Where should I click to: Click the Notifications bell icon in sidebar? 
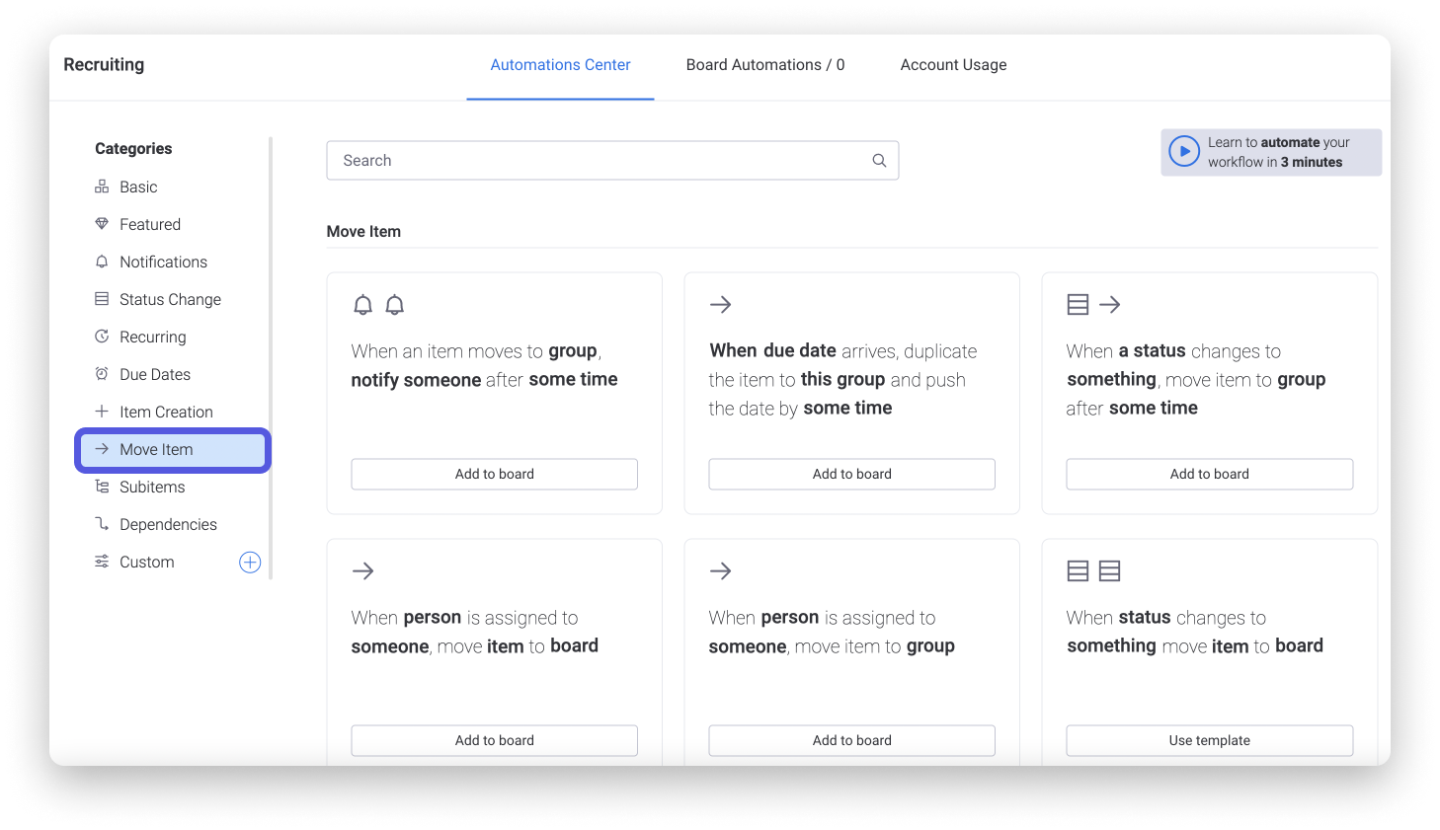tap(102, 262)
